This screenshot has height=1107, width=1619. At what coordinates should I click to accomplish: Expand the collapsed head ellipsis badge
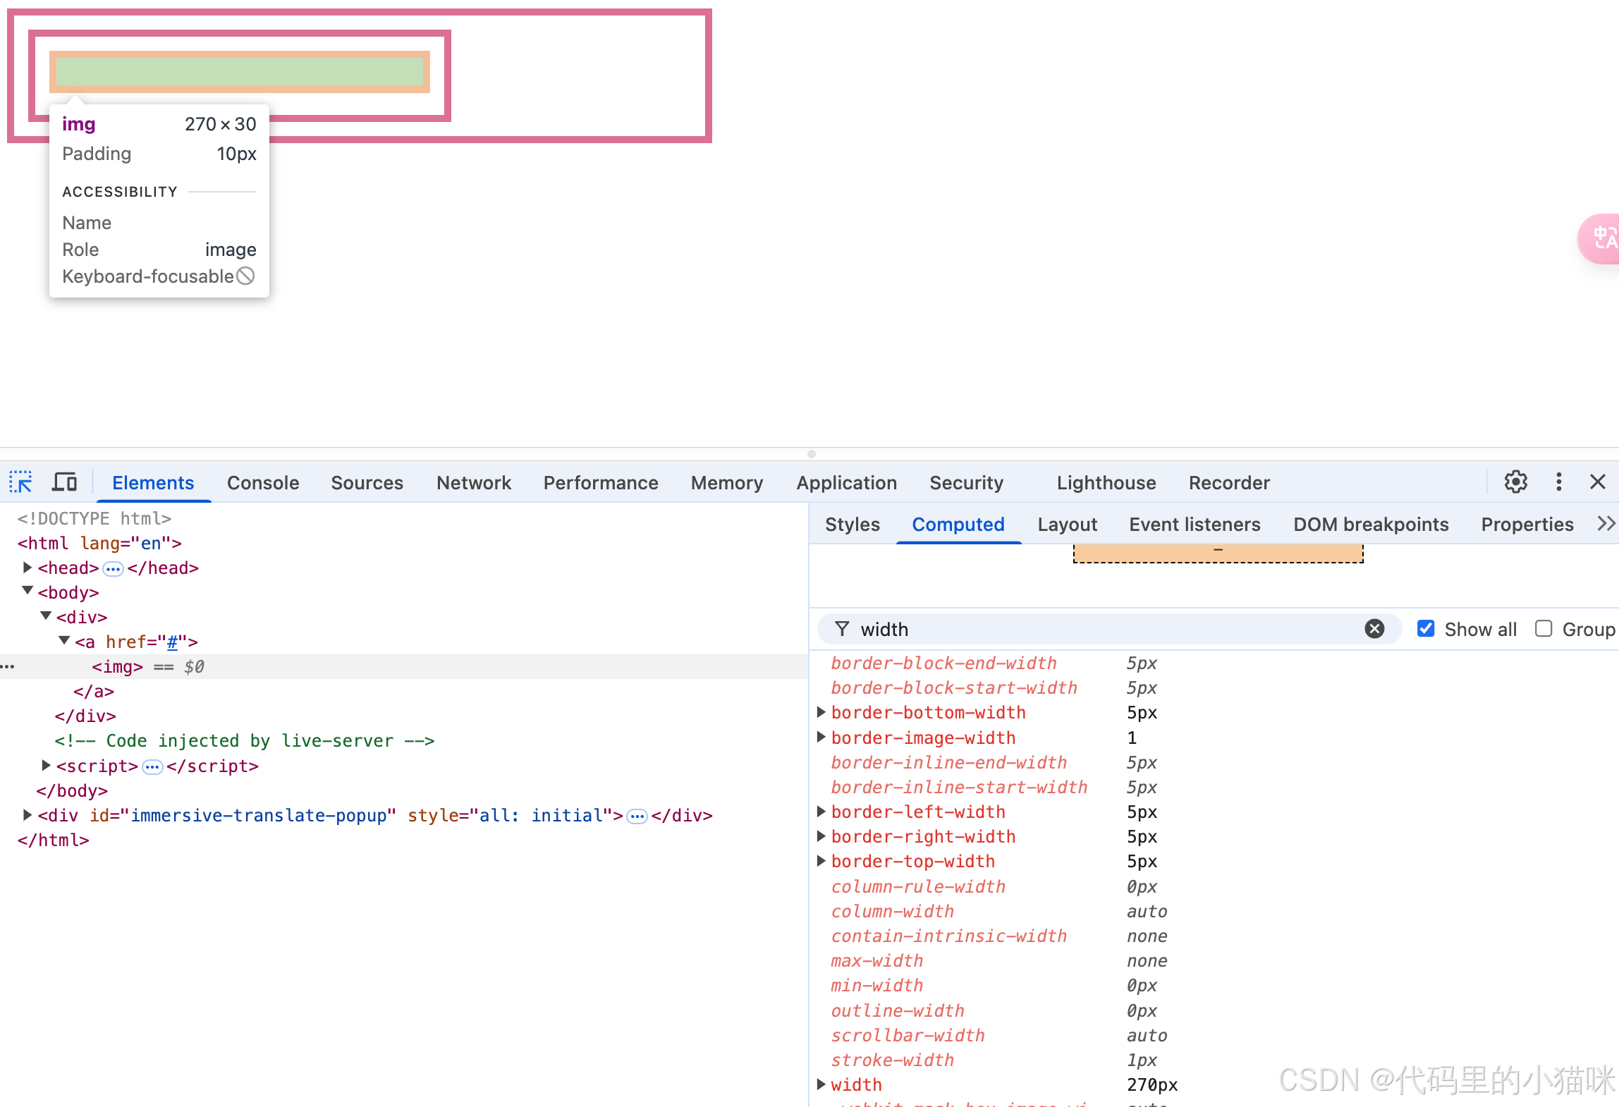(x=113, y=568)
